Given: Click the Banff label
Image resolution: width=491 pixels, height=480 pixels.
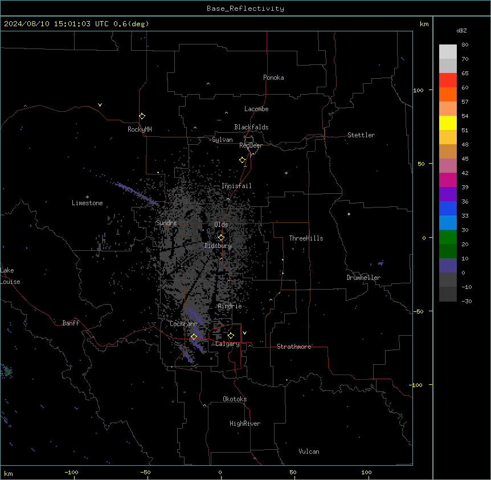Looking at the screenshot, I should [x=71, y=323].
